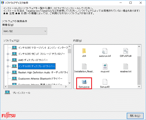Click the プレインストール legend laptop icon
Viewport: 146px width, 120px height.
[7, 92]
